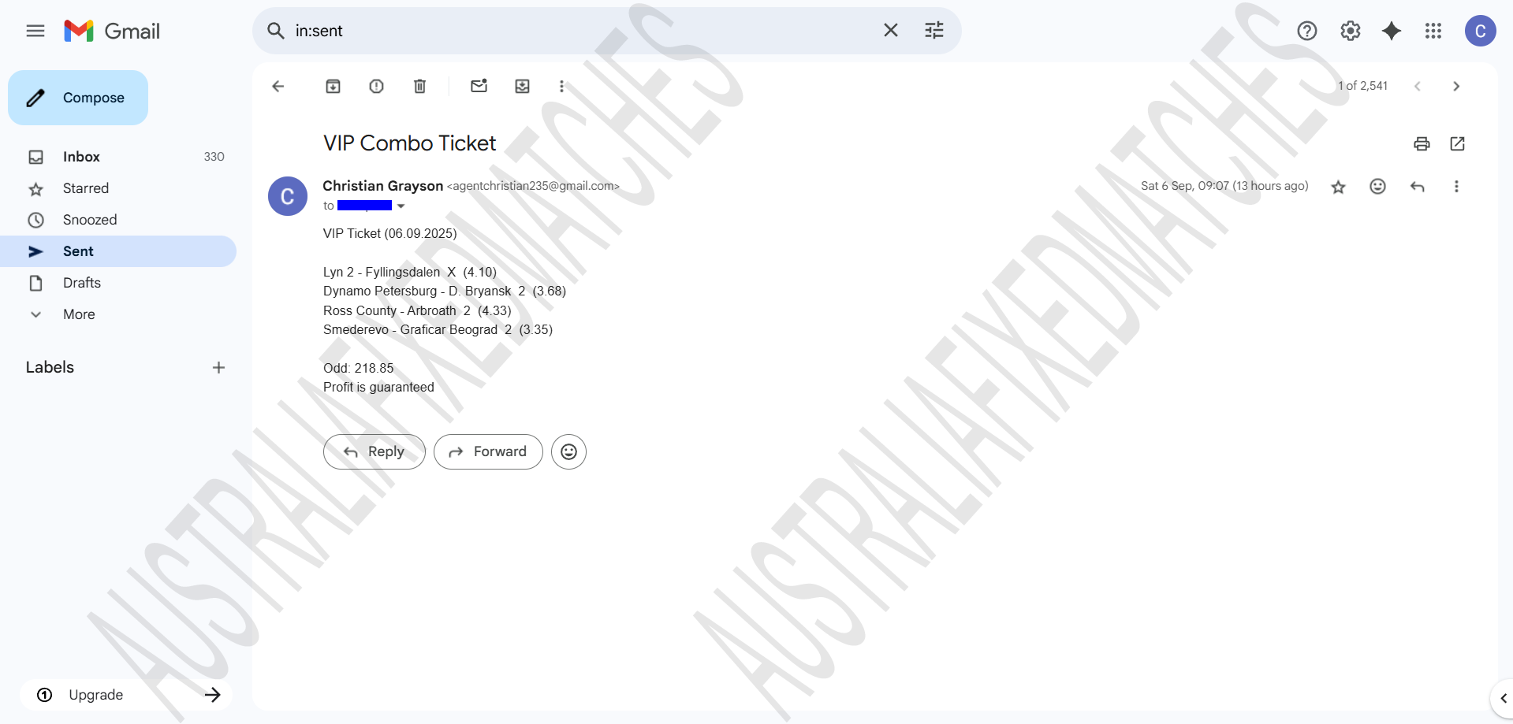Report this email as spam

(x=377, y=86)
